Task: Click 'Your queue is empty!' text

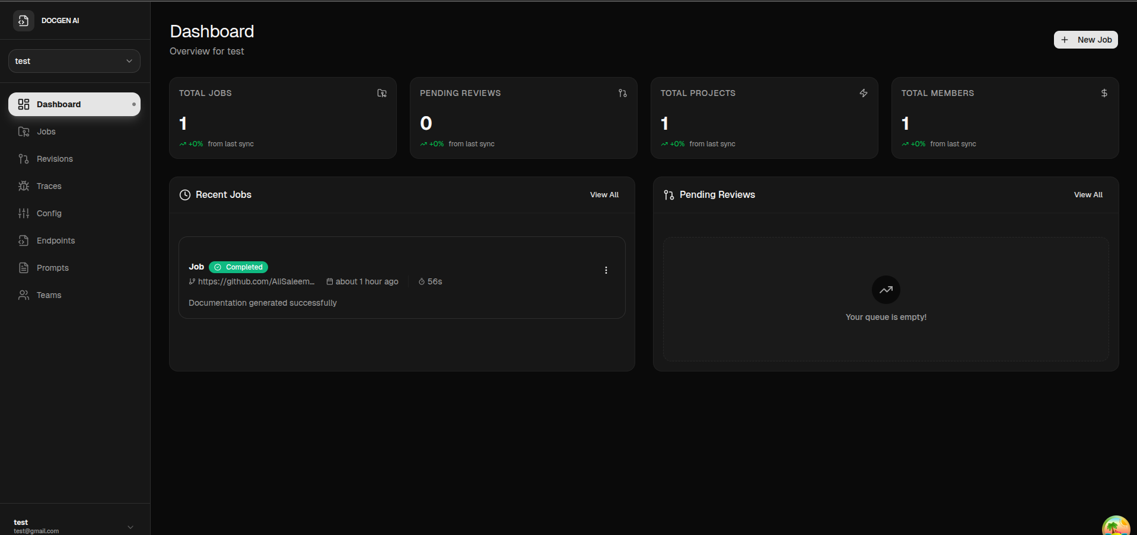Action: click(x=886, y=317)
